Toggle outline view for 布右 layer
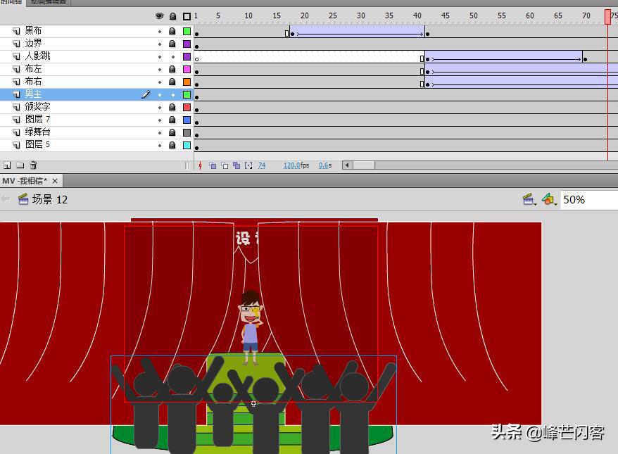The width and height of the screenshot is (618, 454). click(187, 82)
